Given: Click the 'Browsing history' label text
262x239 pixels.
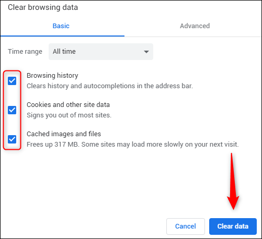Looking at the screenshot, I should click(x=52, y=76).
